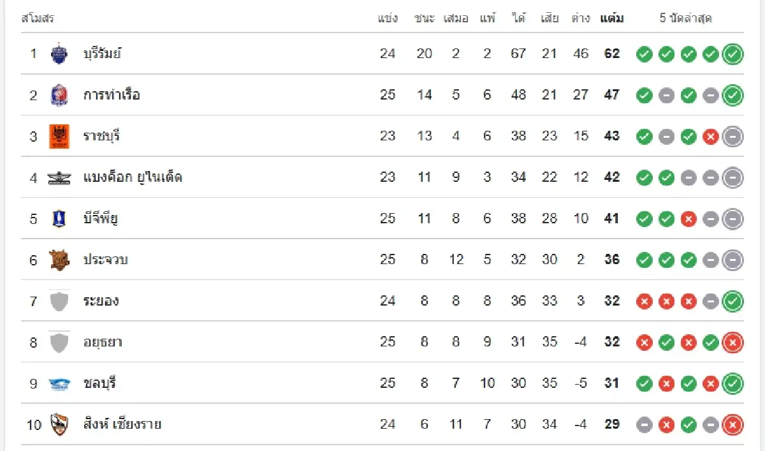Click Ratchaburi's latest draw indicator
Screen dimensions: 765x451
click(x=732, y=137)
